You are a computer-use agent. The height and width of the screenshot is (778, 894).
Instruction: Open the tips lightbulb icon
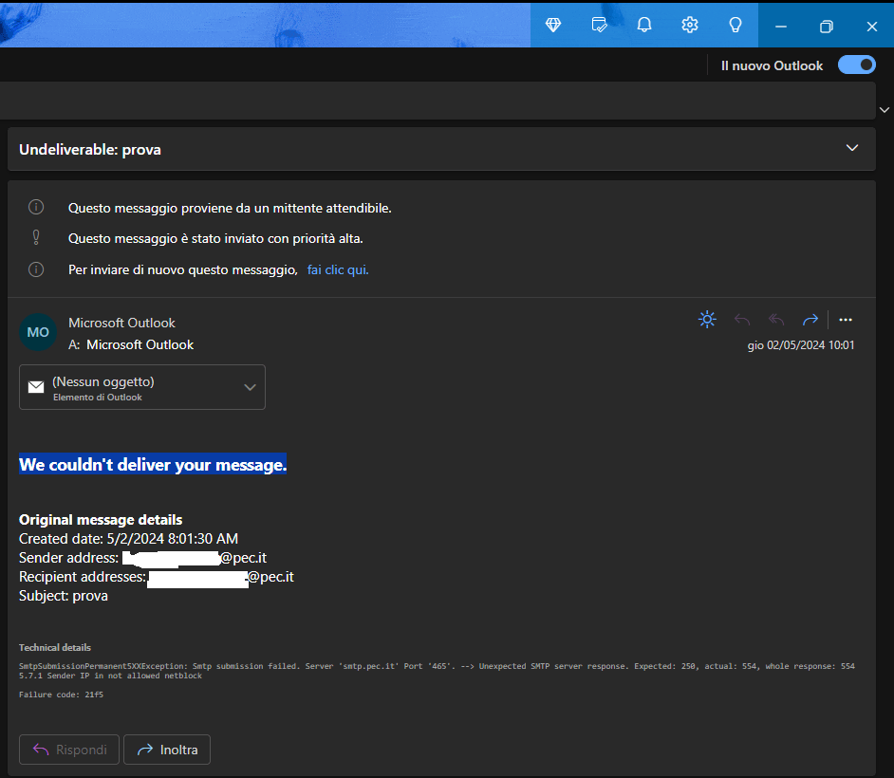[x=736, y=25]
